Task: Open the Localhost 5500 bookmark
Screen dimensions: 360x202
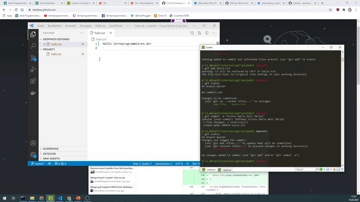Action: click(x=179, y=16)
